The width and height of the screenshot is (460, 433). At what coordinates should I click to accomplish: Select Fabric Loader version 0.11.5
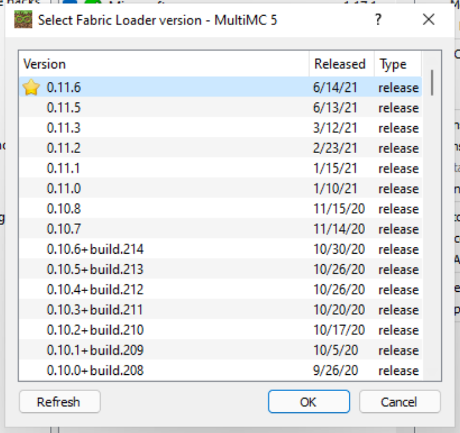tap(64, 108)
